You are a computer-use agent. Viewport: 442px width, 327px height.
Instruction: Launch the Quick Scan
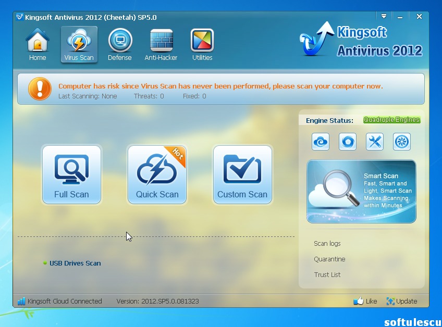tap(157, 174)
